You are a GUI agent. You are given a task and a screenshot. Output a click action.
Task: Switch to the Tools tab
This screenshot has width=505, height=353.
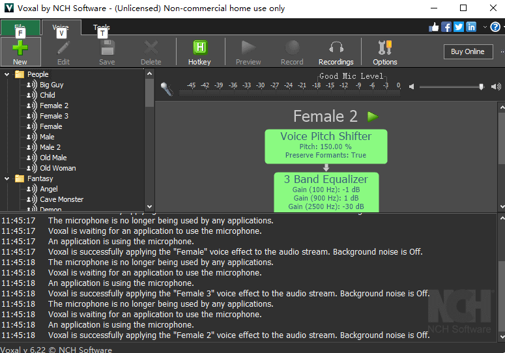101,28
